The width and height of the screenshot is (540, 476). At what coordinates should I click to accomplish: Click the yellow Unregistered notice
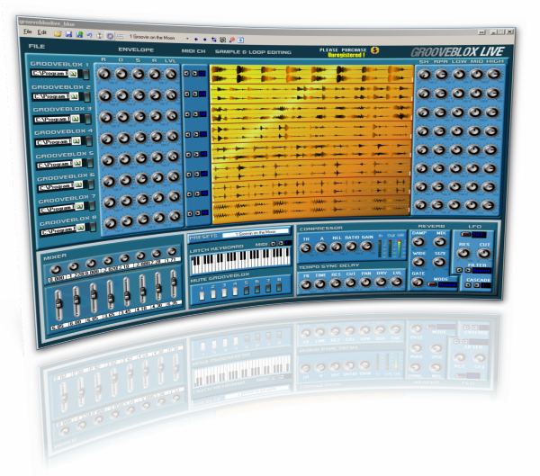pos(346,55)
